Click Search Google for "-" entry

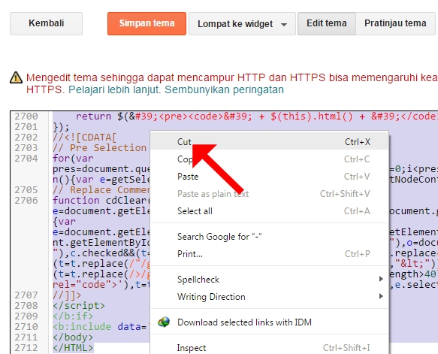tap(270, 237)
